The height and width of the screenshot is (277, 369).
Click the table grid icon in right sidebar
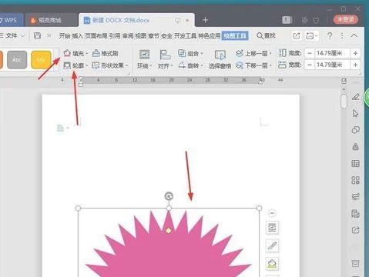point(356,163)
